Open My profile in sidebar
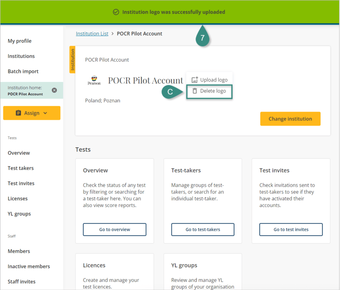 [19, 41]
